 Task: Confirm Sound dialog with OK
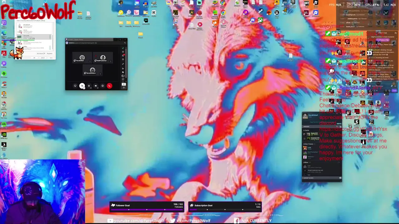34,58
